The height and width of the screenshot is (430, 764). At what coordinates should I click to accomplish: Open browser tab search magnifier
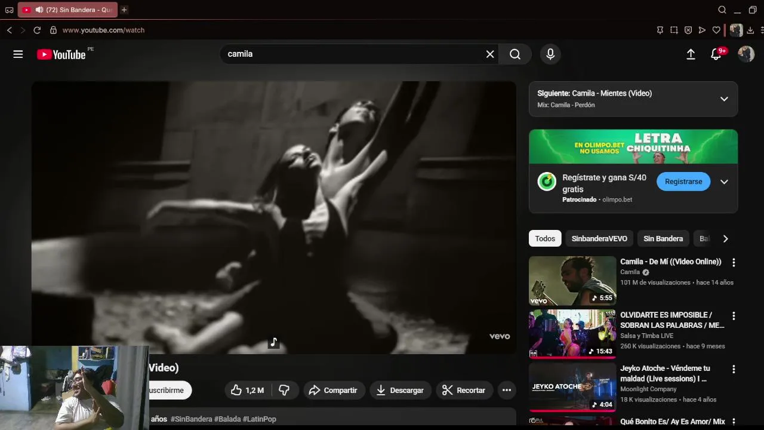(722, 10)
